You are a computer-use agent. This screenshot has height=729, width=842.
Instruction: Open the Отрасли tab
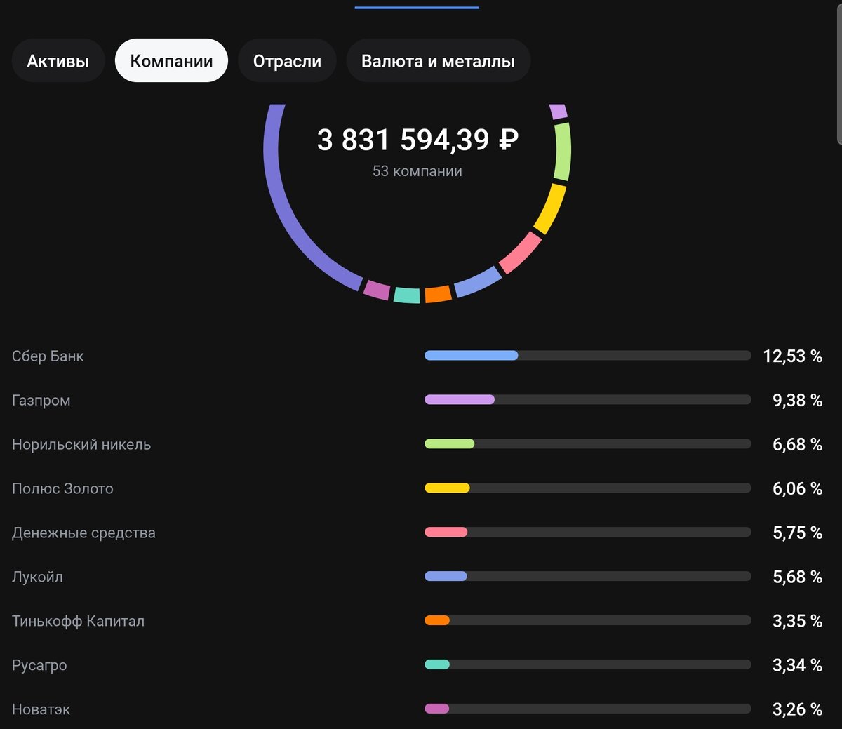(x=287, y=61)
